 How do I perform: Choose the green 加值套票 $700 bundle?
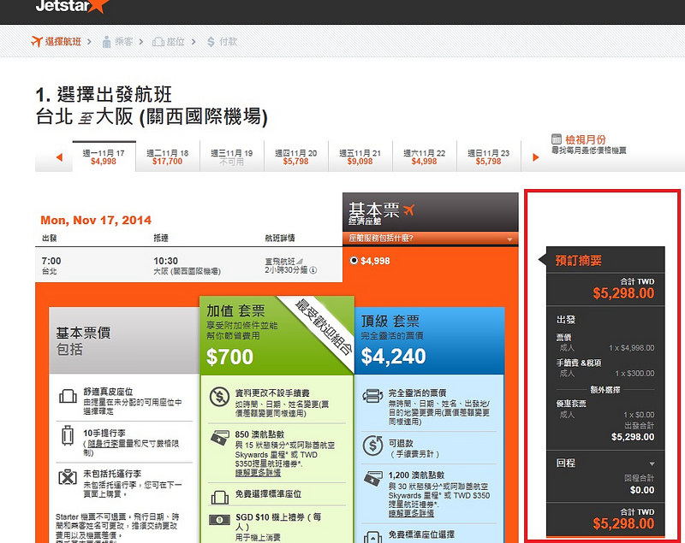point(277,336)
